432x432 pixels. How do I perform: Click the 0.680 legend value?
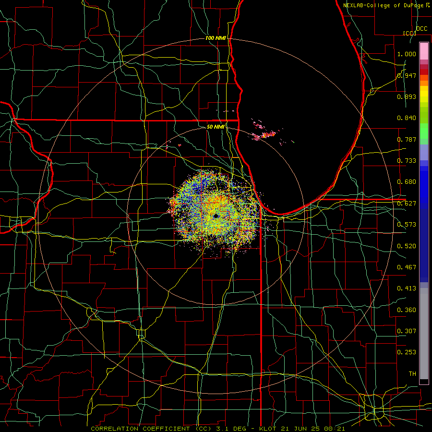(x=407, y=182)
